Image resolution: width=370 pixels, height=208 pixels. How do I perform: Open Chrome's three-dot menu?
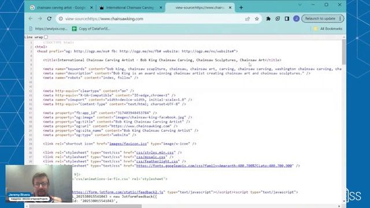[340, 18]
